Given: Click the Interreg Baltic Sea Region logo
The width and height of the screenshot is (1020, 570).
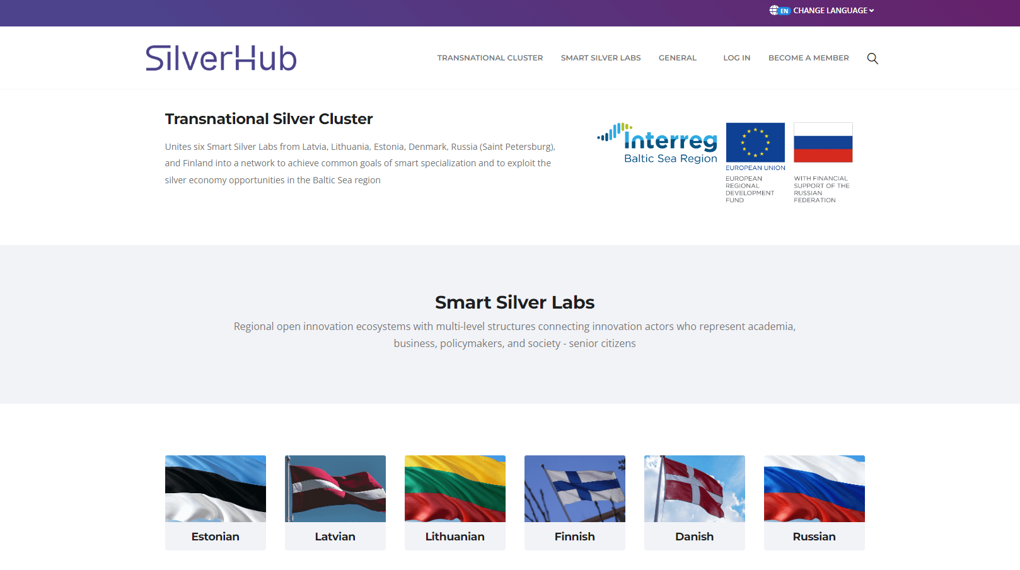Looking at the screenshot, I should 657,144.
